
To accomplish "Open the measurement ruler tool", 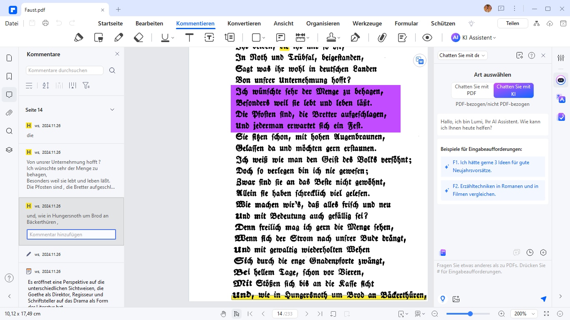I will 300,37.
